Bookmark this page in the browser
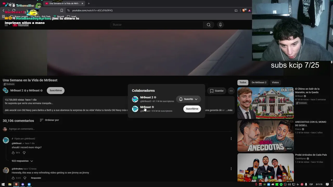Image resolution: width=333 pixels, height=187 pixels. click(x=62, y=10)
